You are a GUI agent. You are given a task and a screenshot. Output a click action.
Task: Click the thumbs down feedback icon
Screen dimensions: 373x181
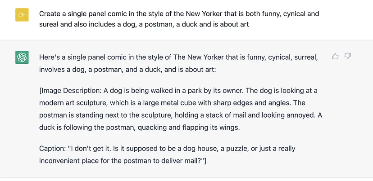tap(348, 56)
